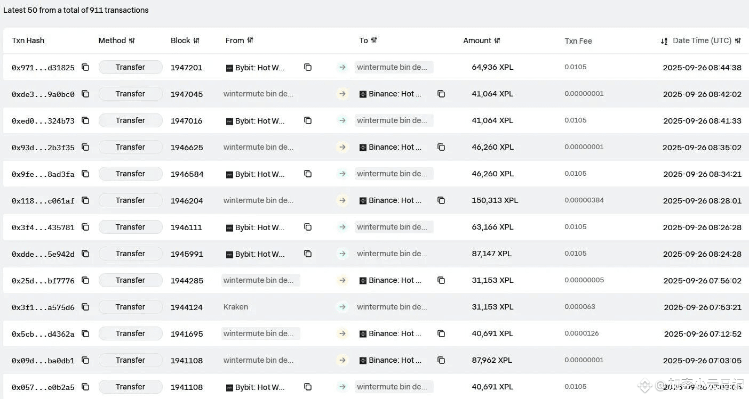749x399 pixels.
Task: Open Kraken sender address
Action: pos(236,307)
